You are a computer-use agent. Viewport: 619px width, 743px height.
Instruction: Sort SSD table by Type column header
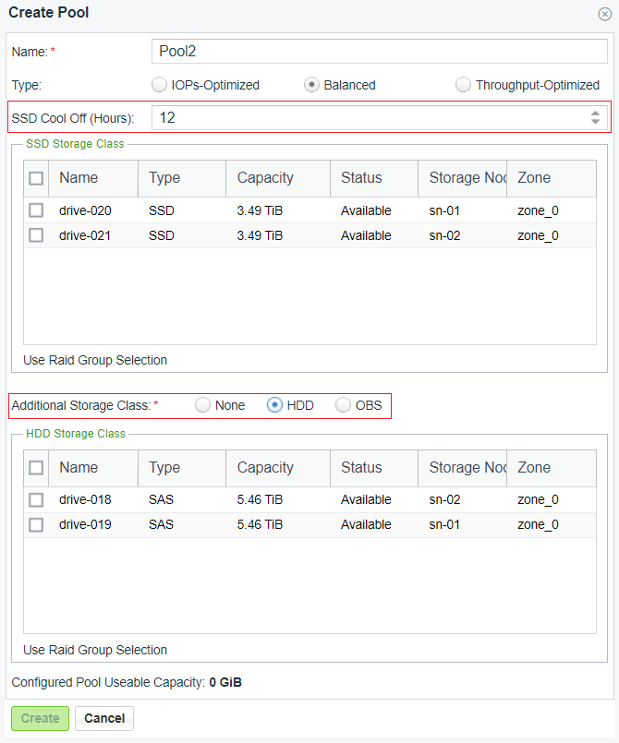[182, 178]
